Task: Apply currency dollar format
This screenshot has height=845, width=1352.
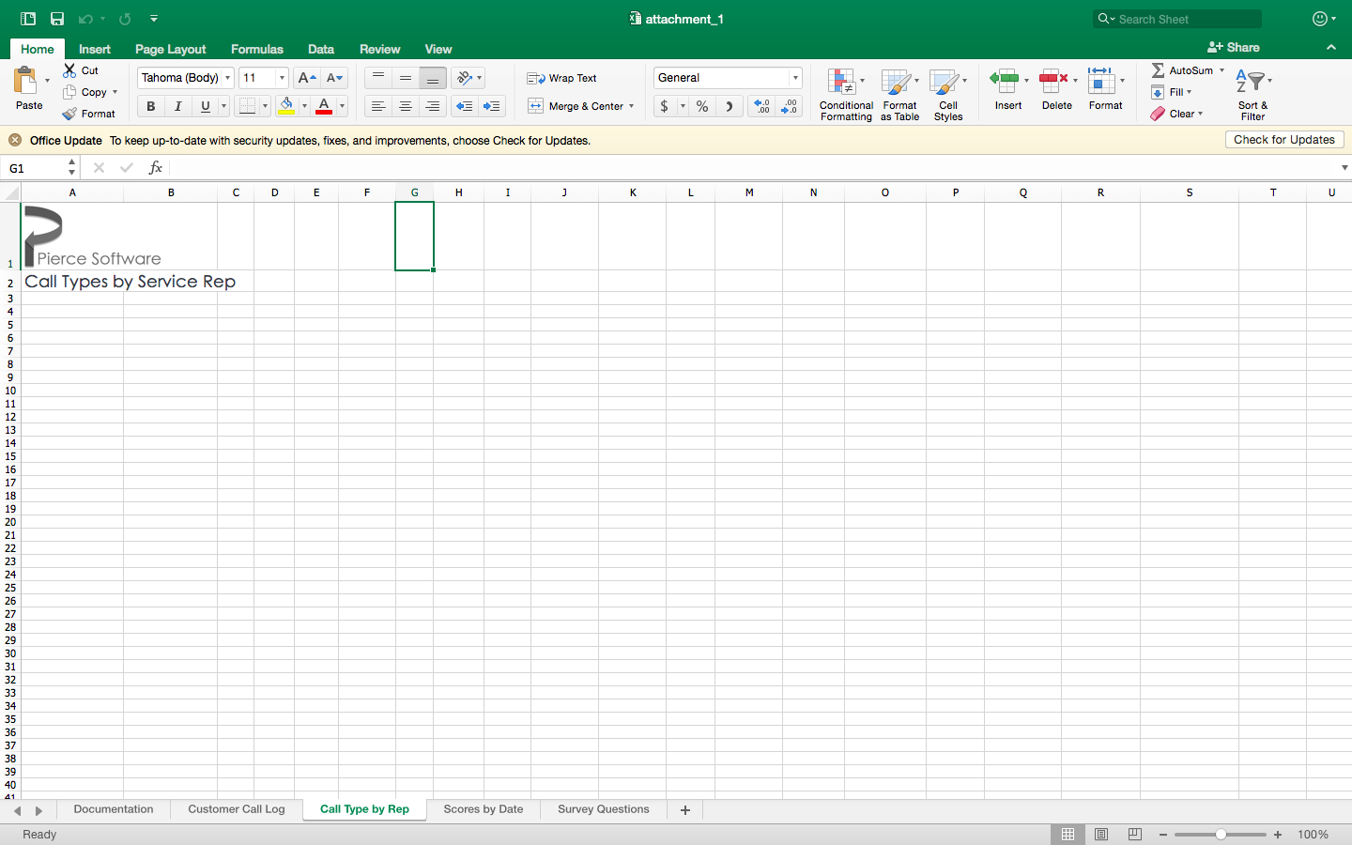Action: pos(665,106)
